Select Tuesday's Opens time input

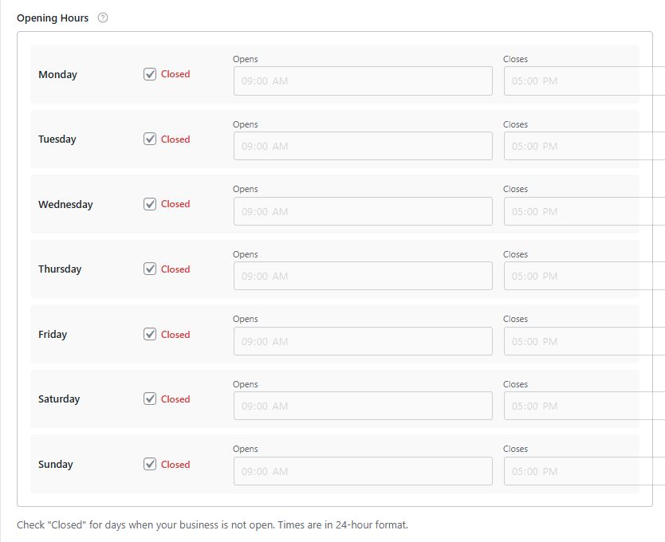363,146
